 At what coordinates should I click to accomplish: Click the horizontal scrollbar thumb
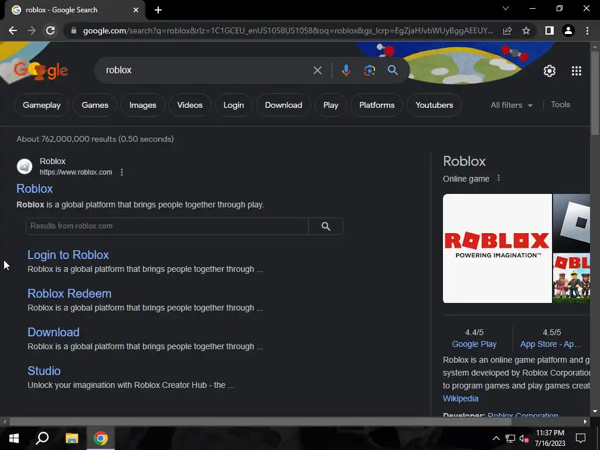click(260, 422)
